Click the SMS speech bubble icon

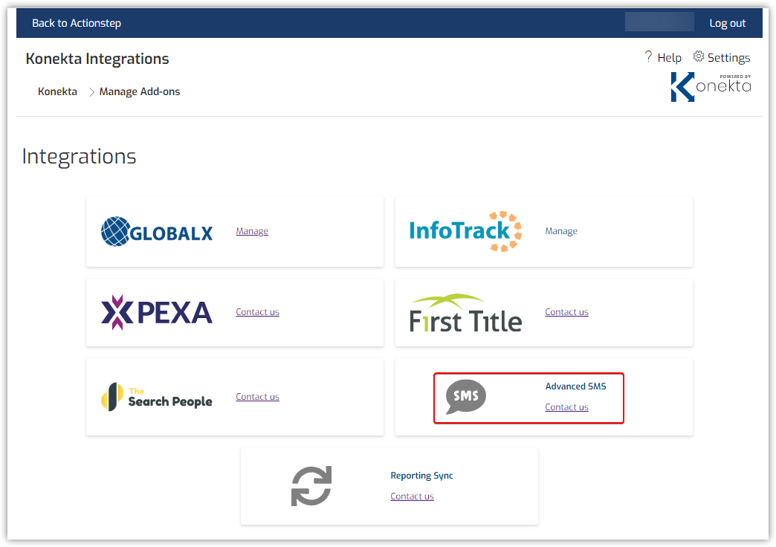[x=466, y=397]
